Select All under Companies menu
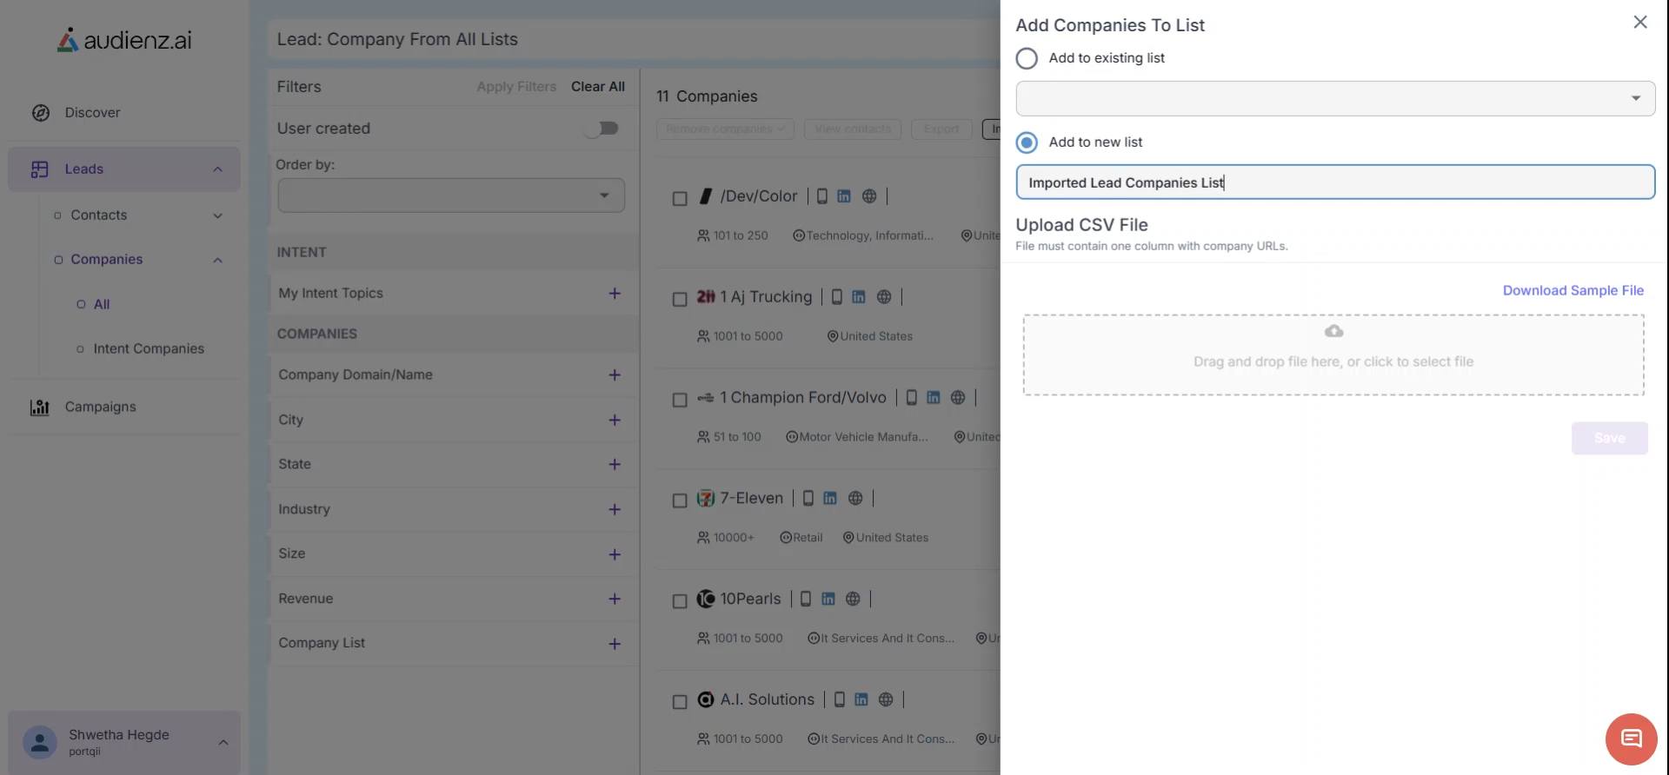The image size is (1669, 775). coord(102,304)
